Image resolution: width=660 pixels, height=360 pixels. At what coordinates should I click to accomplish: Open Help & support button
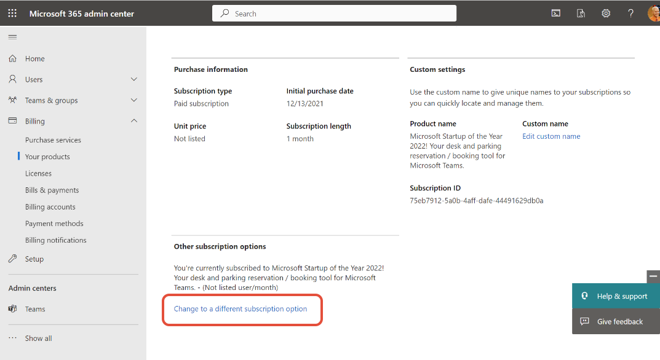pyautogui.click(x=616, y=296)
